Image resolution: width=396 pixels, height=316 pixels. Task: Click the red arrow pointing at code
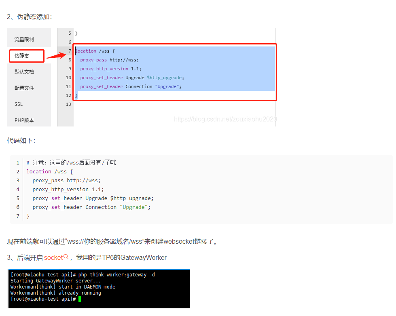56,55
